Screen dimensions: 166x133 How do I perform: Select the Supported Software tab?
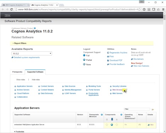(35, 72)
